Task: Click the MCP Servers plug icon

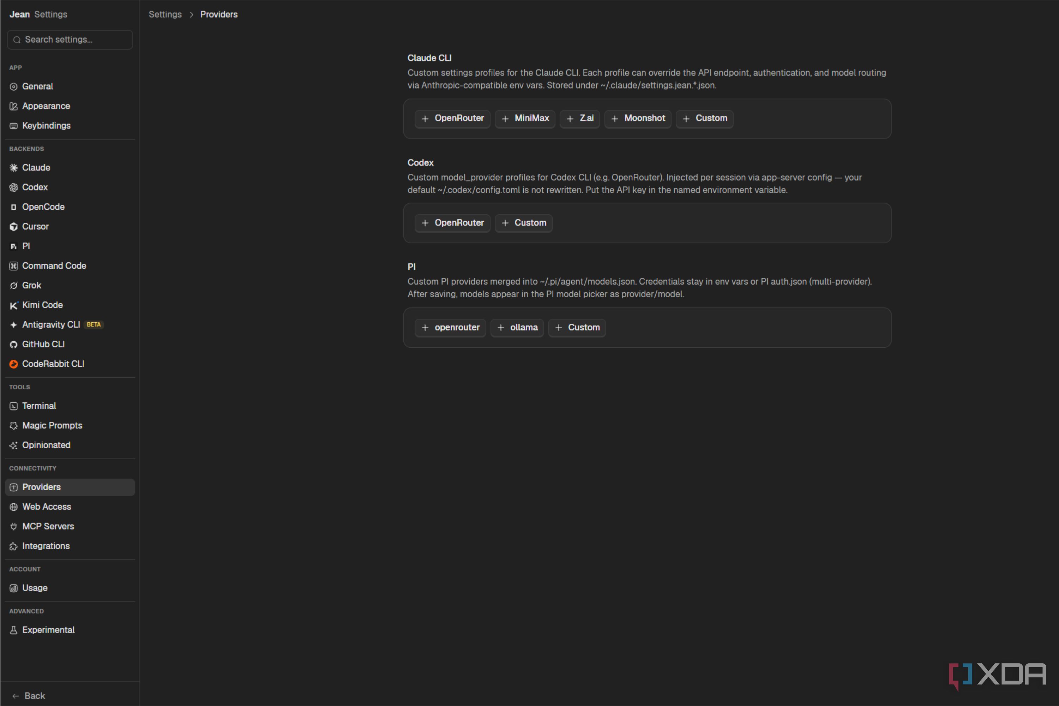Action: pos(13,526)
